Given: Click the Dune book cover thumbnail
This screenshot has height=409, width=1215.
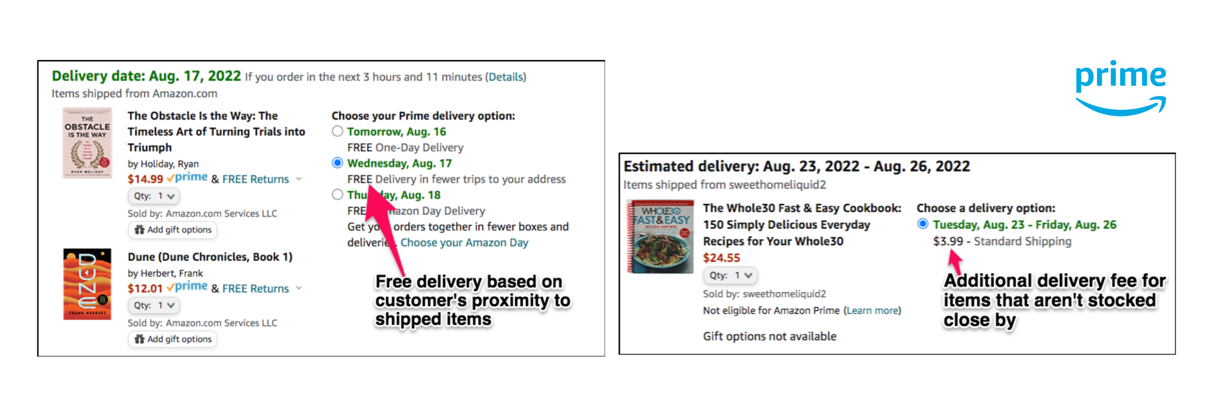Looking at the screenshot, I should point(87,283).
